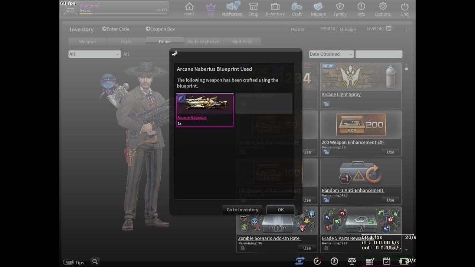
Task: Click the Arcane Naberius weapon thumbnail
Action: click(x=205, y=103)
